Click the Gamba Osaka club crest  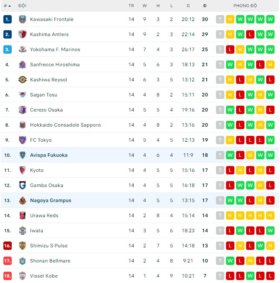pyautogui.click(x=22, y=185)
